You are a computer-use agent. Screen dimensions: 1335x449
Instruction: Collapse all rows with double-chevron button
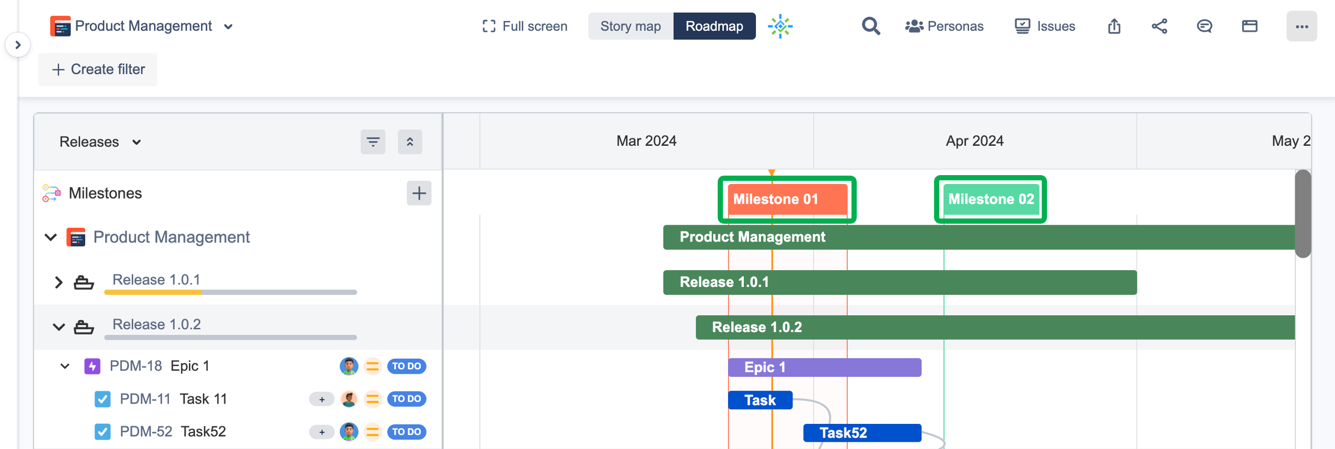pos(410,142)
